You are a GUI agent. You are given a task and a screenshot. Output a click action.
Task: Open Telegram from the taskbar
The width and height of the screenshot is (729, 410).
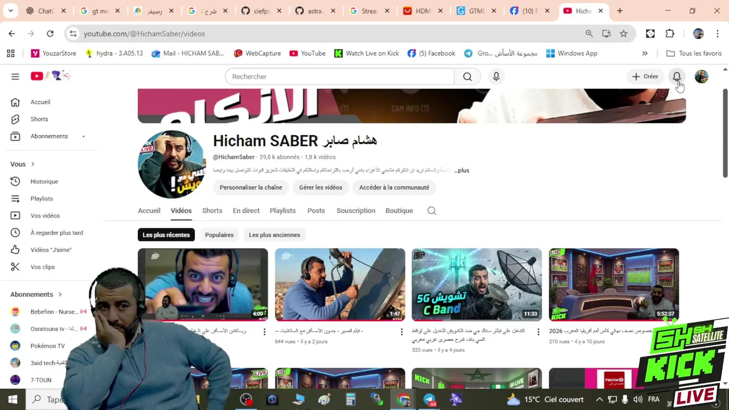tap(429, 400)
